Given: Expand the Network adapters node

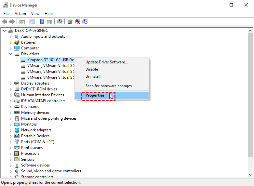Looking at the screenshot, I should coord(10,130).
